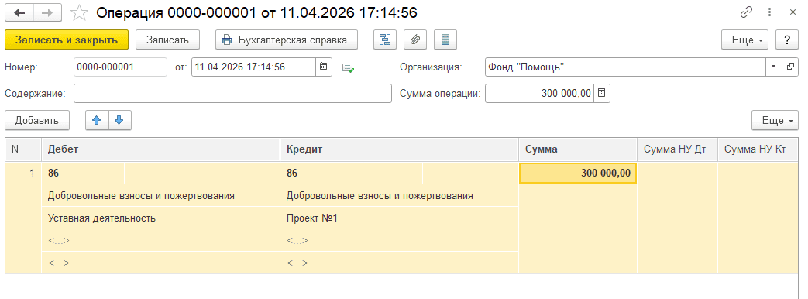Click the Записать button
Image resolution: width=808 pixels, height=299 pixels.
[167, 40]
